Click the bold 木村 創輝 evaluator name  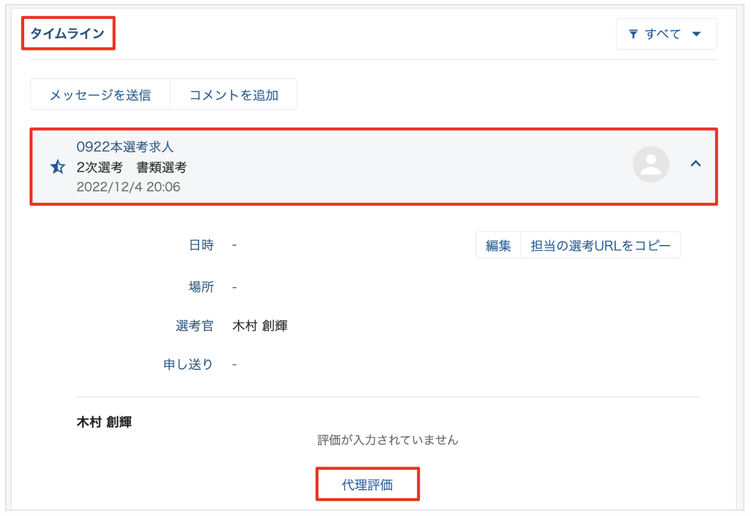click(104, 422)
